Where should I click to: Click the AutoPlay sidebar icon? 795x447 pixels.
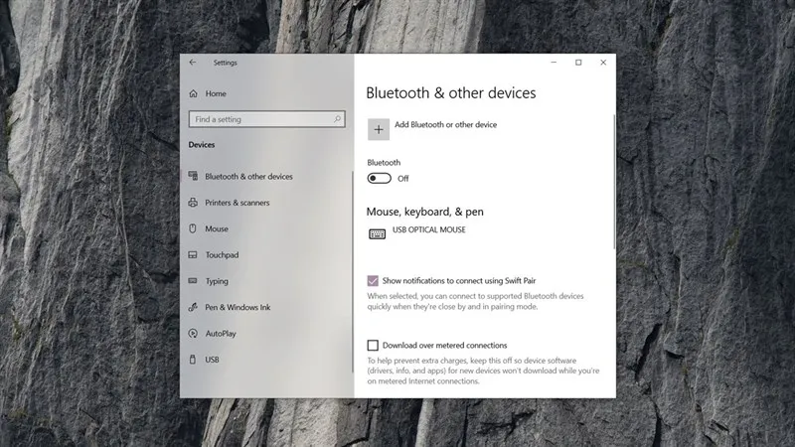[193, 334]
